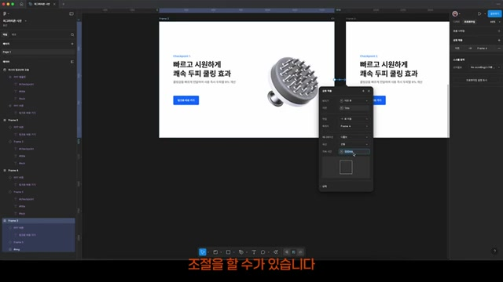Viewport: 503px width, 282px height.
Task: Click the blue Share button
Action: pyautogui.click(x=494, y=14)
